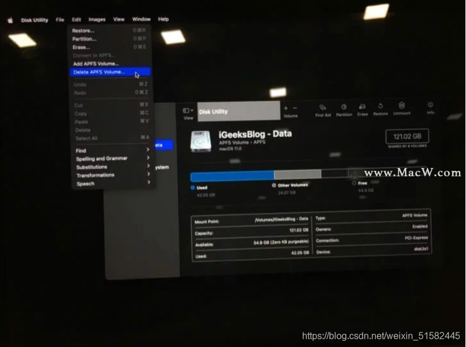This screenshot has height=347, width=466.
Task: Click the Disk Utility window title
Action: pos(213,112)
